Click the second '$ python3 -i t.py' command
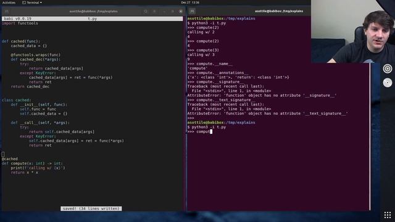 (x=207, y=128)
